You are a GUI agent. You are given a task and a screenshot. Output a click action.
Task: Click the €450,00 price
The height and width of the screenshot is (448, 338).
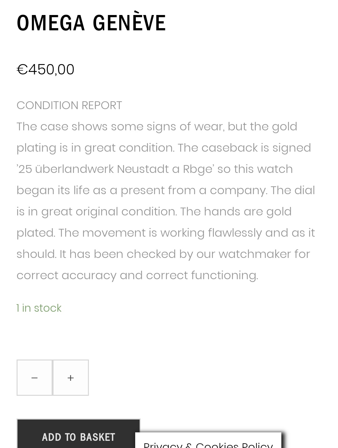click(45, 69)
